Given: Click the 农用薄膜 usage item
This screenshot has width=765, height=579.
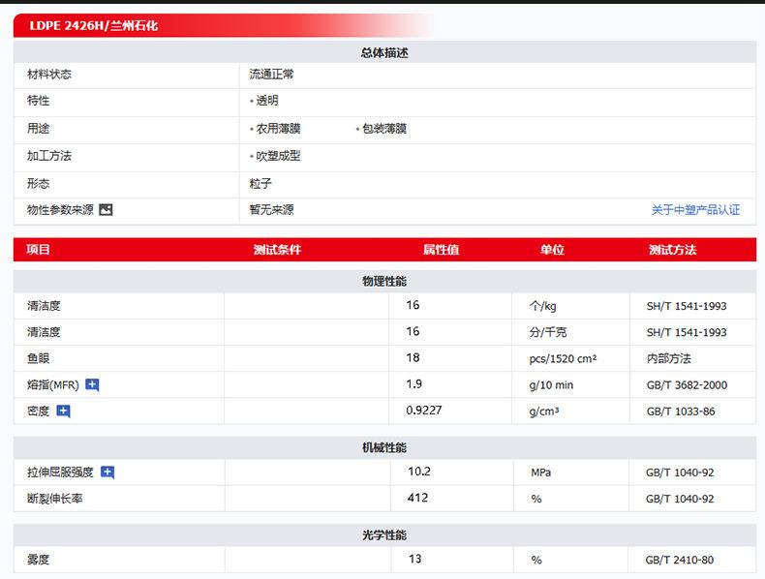Looking at the screenshot, I should pos(278,128).
